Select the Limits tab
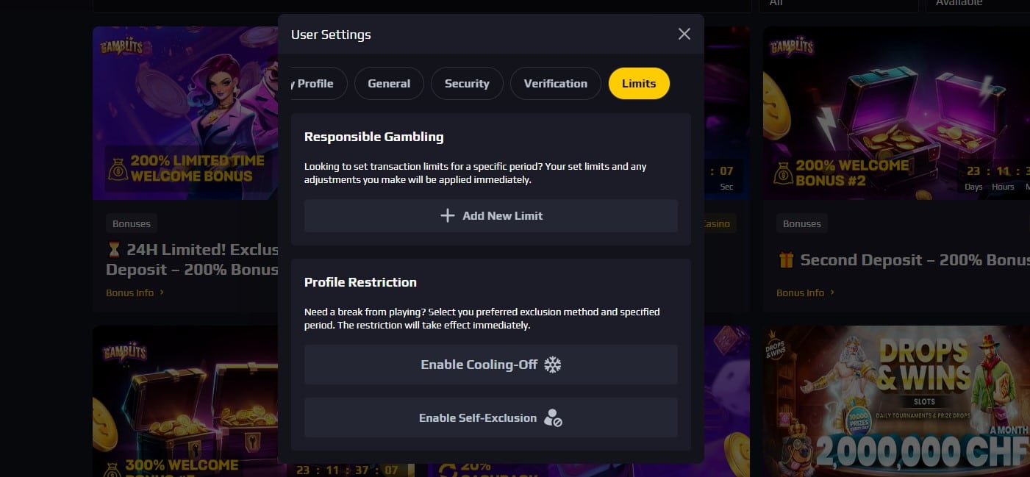The width and height of the screenshot is (1030, 477). pos(639,84)
